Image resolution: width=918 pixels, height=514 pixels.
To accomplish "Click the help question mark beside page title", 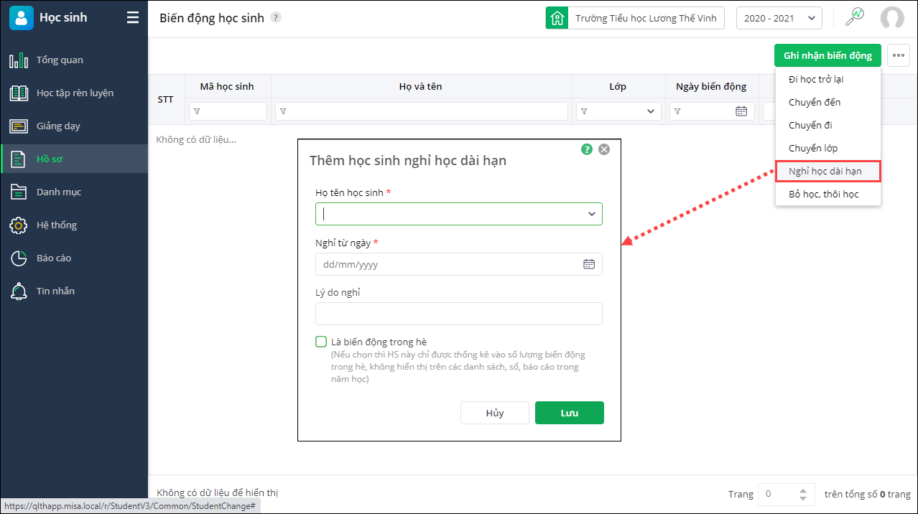I will (x=276, y=18).
